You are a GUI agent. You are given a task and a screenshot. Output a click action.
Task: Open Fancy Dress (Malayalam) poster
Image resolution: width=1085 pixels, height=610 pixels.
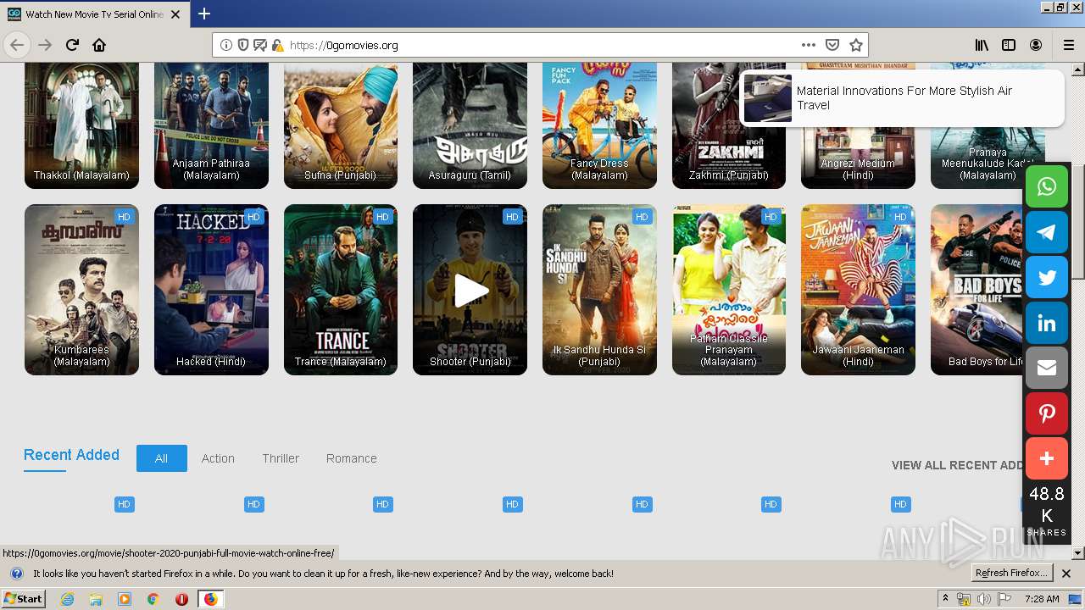[599, 125]
